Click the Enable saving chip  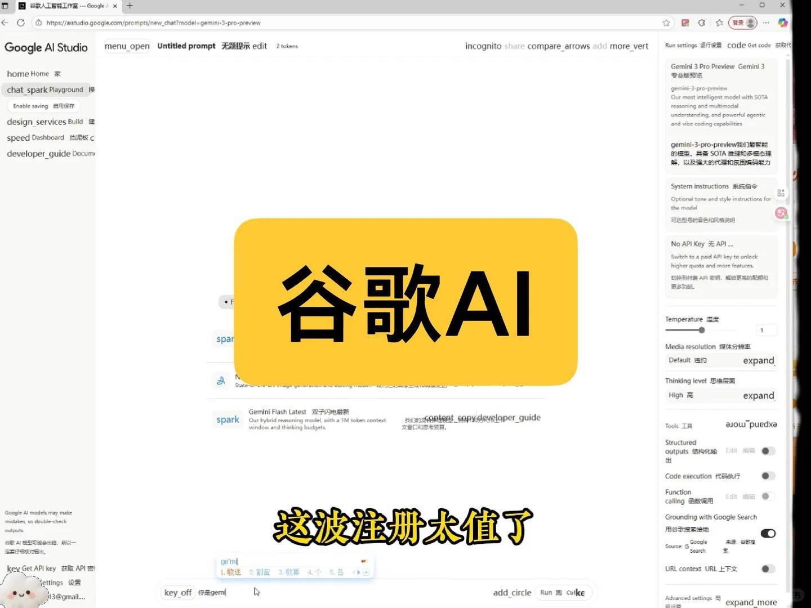tap(43, 106)
